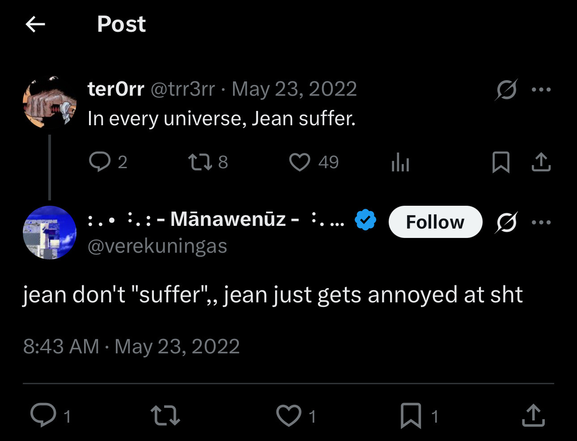This screenshot has width=577, height=441.
Task: Repost terOrr's post with 8 reposts
Action: [x=200, y=162]
